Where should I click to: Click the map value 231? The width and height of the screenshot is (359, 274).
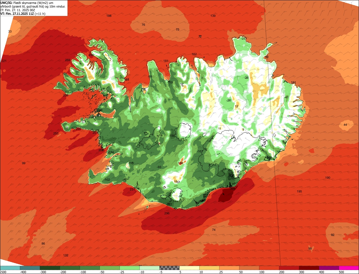tap(132, 189)
